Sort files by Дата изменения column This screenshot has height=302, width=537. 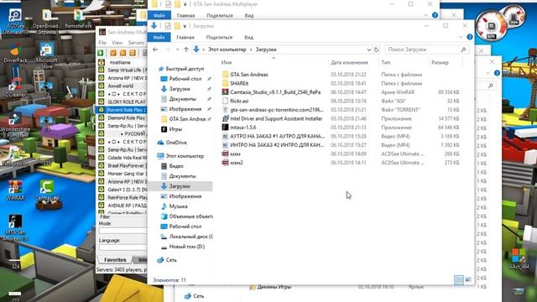[x=349, y=62]
